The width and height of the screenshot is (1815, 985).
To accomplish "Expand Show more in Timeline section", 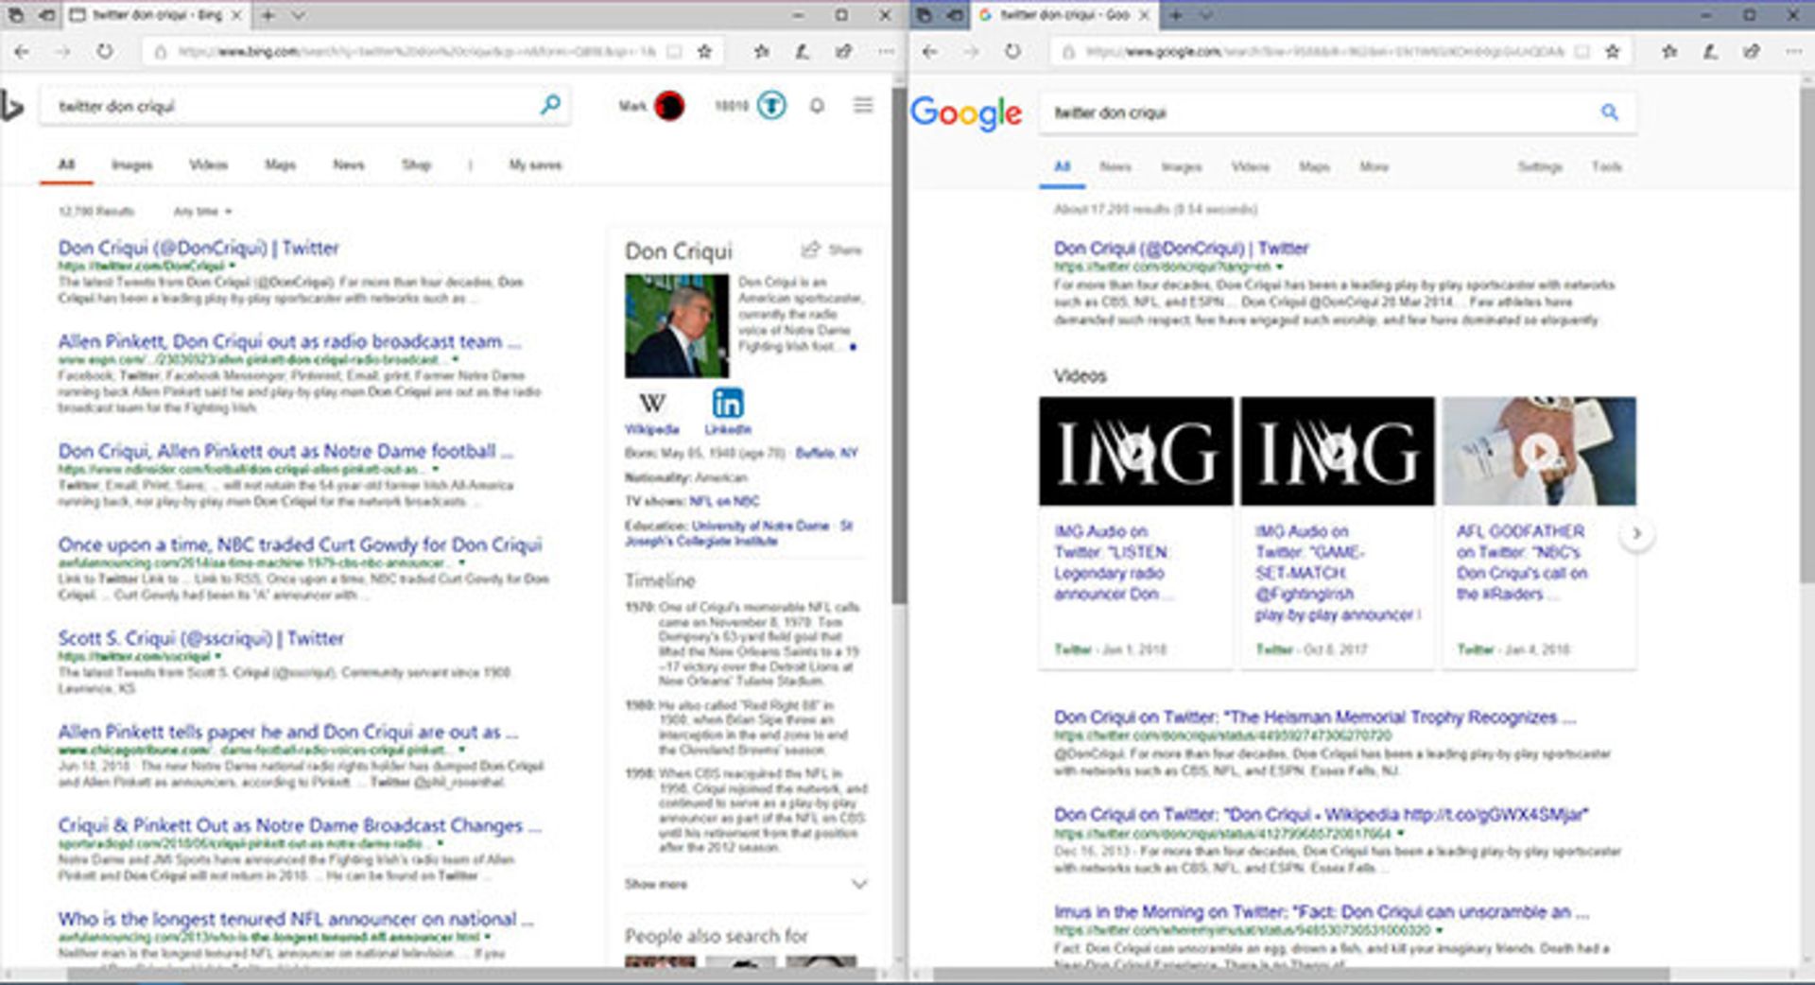I will click(x=745, y=885).
